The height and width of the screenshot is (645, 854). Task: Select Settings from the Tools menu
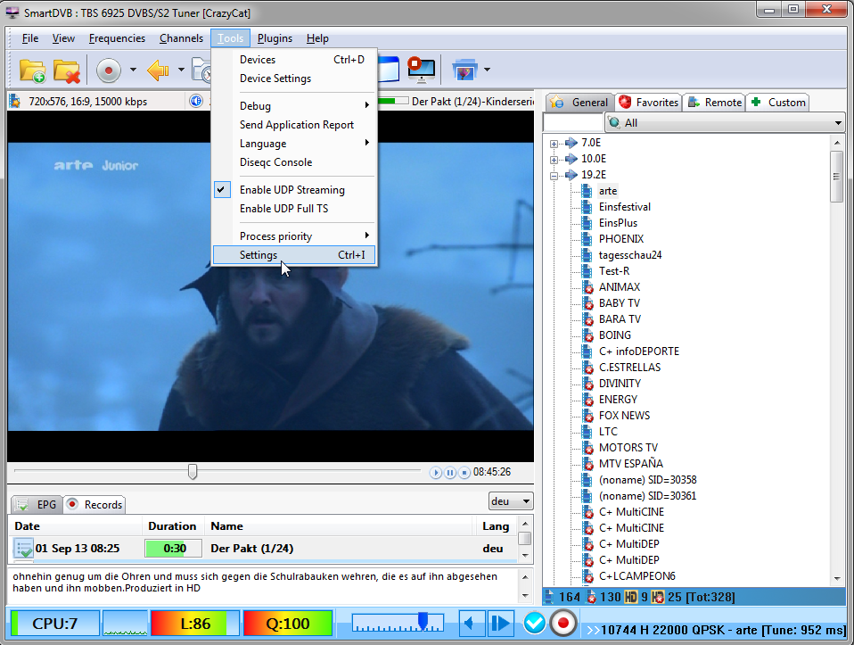pos(294,254)
